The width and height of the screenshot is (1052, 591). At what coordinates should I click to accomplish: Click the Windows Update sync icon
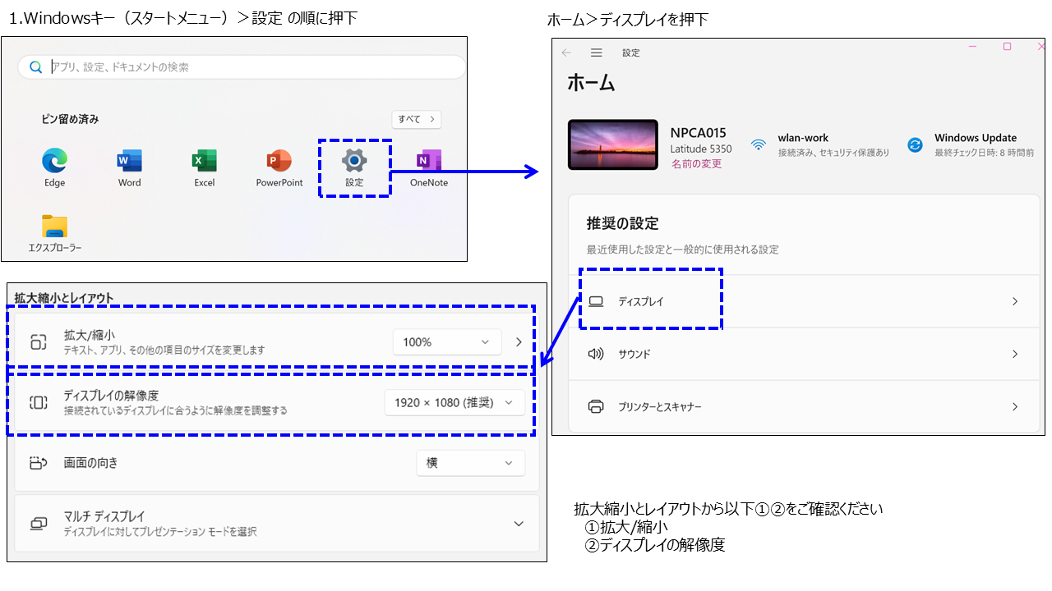pyautogui.click(x=915, y=145)
